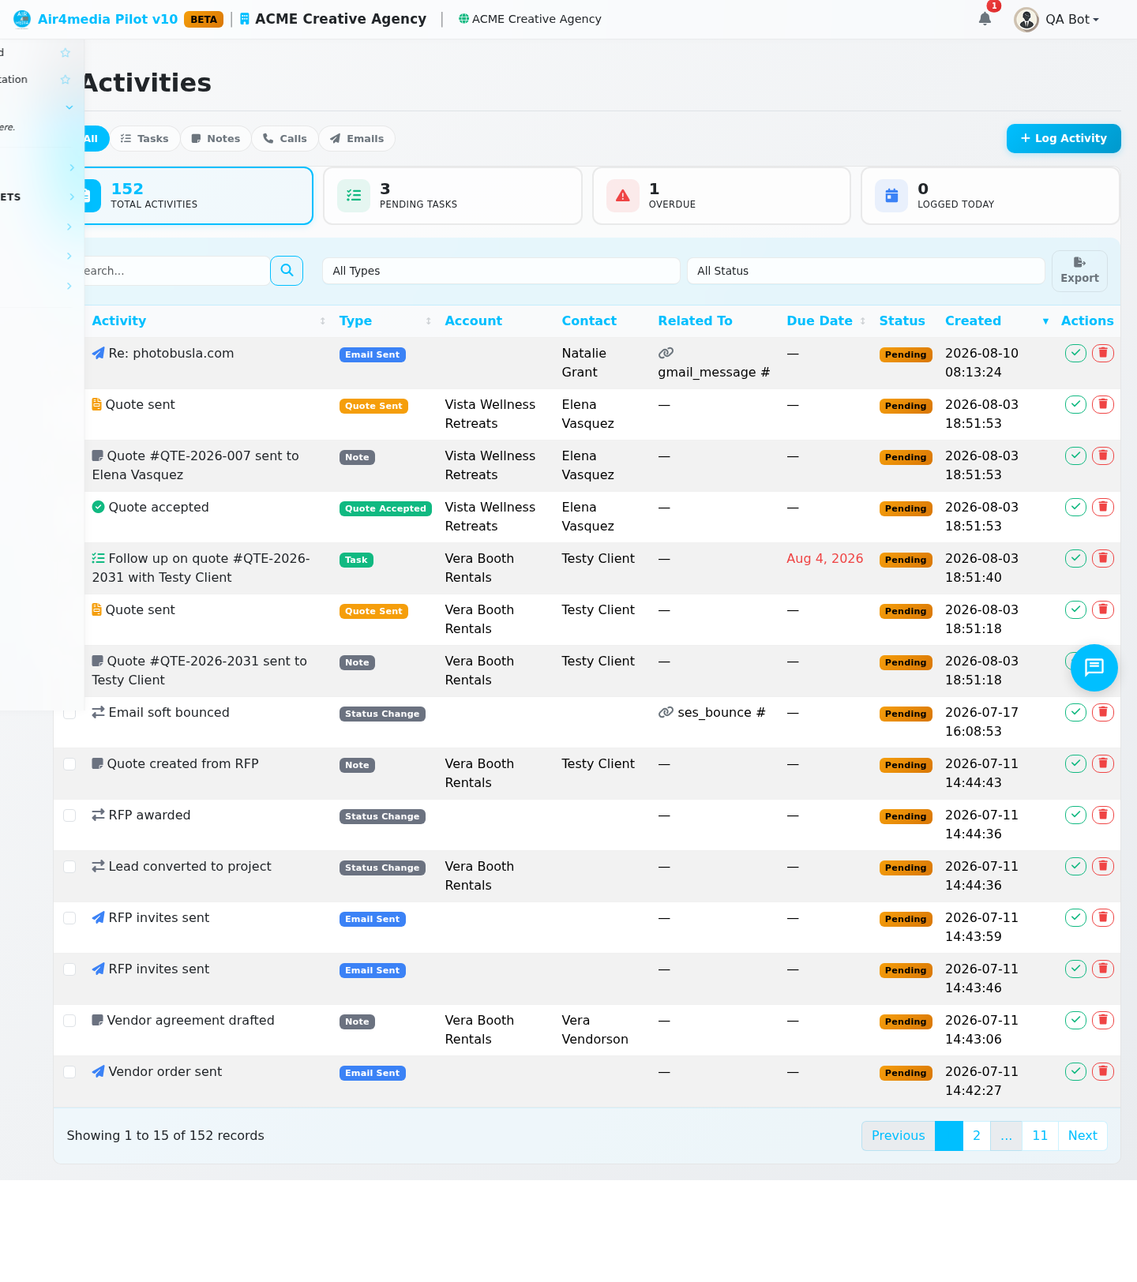Tick the 'Quote created from RFP' checkbox
The width and height of the screenshot is (1137, 1282).
coord(69,764)
